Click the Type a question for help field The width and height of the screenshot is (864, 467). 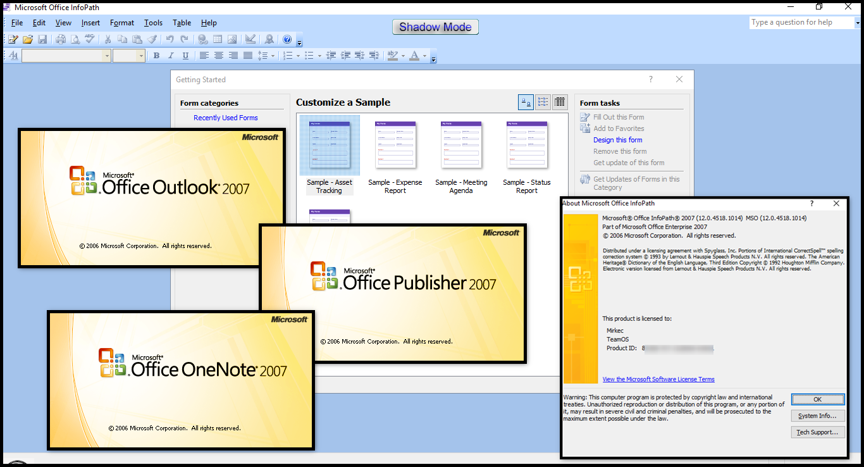point(801,22)
